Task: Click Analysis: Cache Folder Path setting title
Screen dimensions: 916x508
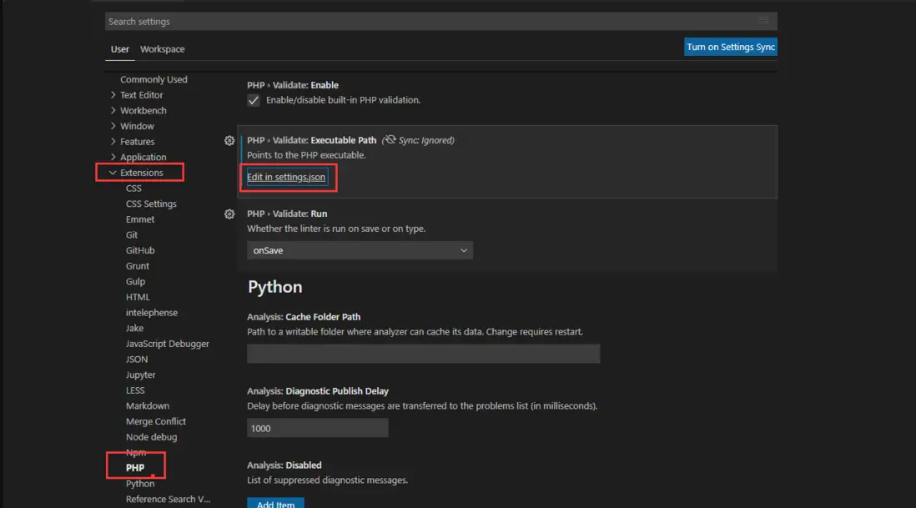Action: coord(304,317)
